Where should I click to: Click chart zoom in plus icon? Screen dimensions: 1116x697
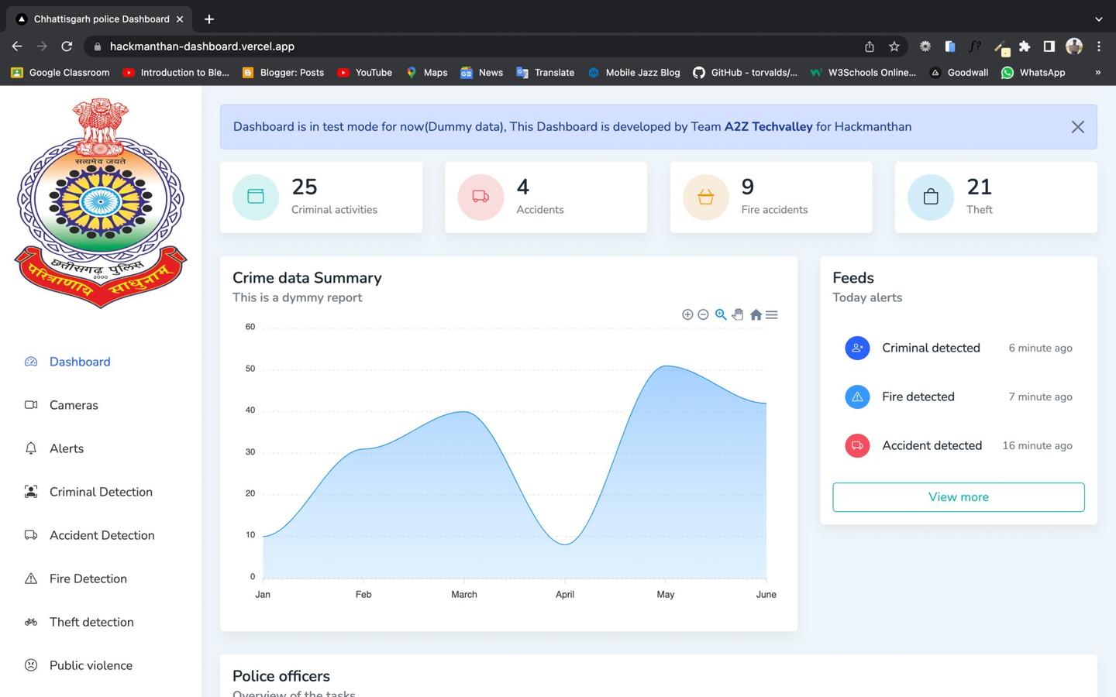(x=687, y=314)
